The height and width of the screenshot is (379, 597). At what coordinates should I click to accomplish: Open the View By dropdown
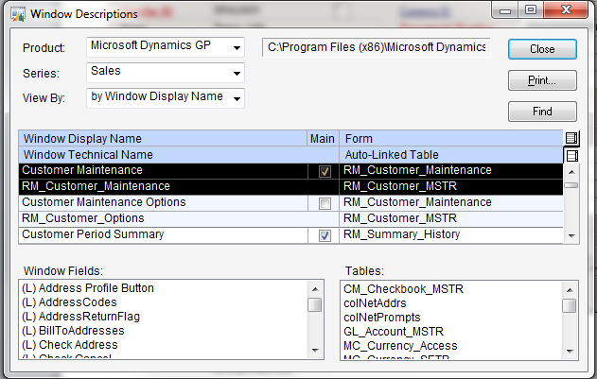coord(166,98)
